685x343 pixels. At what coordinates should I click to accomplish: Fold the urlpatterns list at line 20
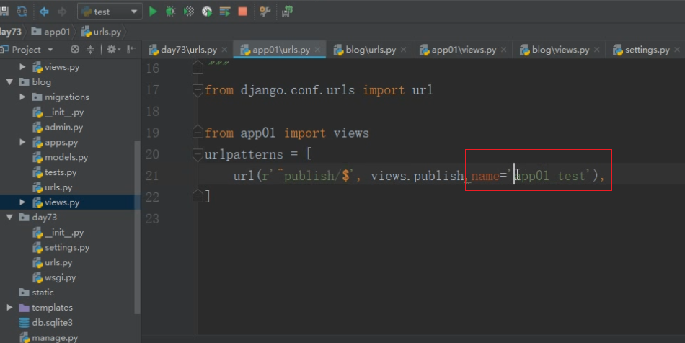(198, 153)
